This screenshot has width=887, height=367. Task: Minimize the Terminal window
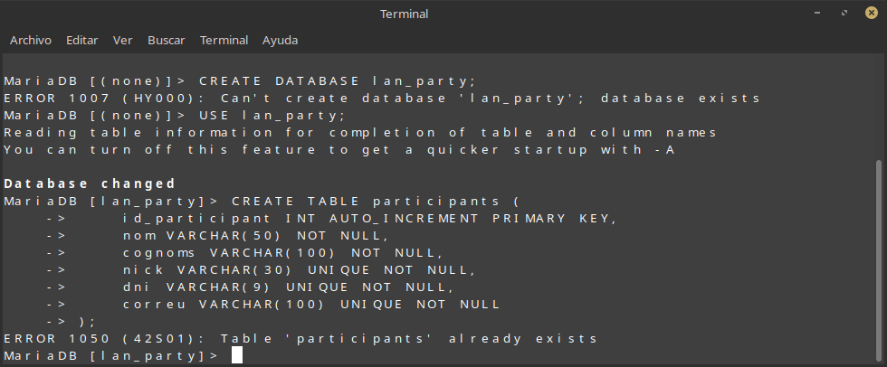[x=819, y=14]
